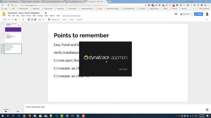The height and width of the screenshot is (118, 211).
Task: Start presentation with Present button
Action: [185, 14]
